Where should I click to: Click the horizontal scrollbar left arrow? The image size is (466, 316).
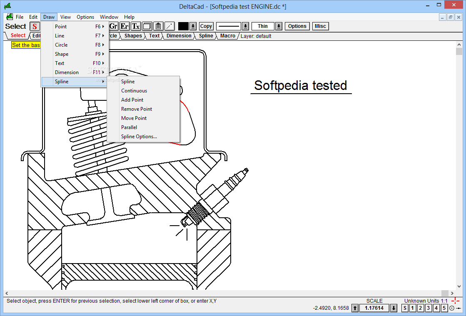7,293
